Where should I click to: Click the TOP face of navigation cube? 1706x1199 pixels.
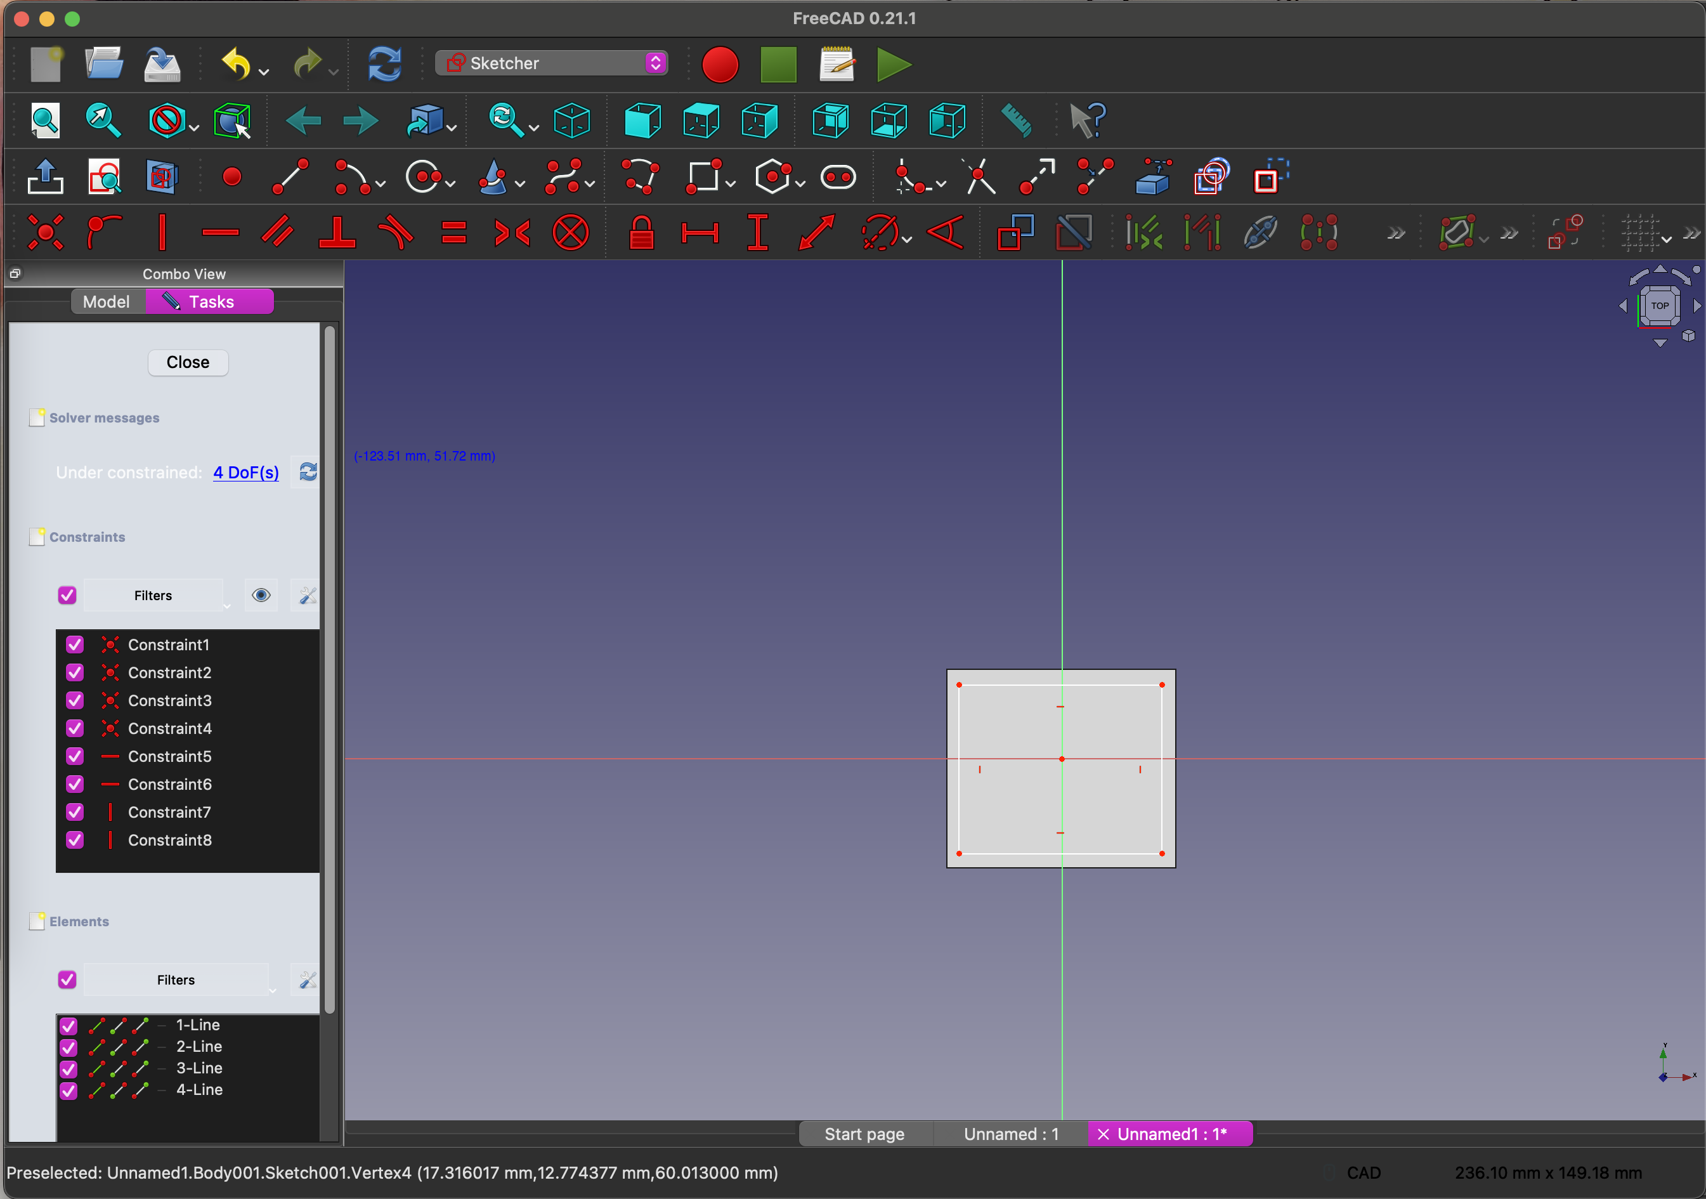coord(1659,306)
